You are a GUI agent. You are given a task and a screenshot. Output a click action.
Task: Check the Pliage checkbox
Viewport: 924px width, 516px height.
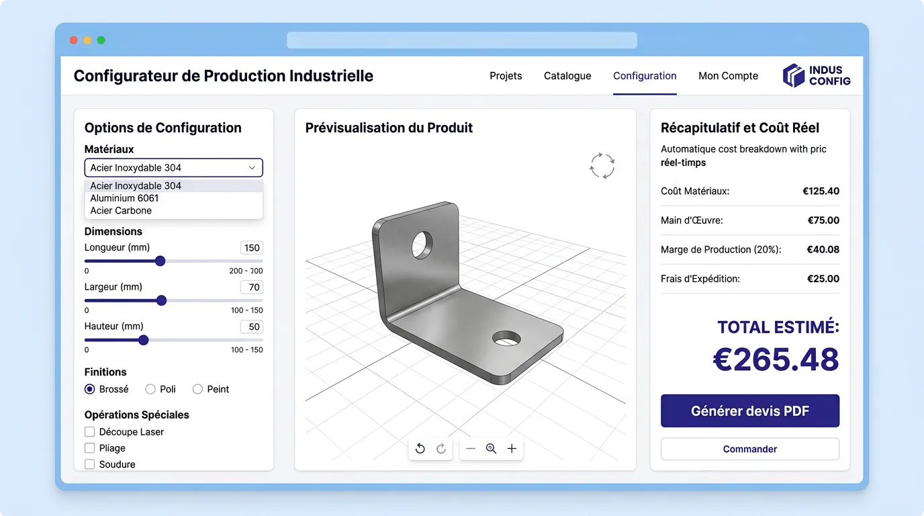pyautogui.click(x=89, y=447)
